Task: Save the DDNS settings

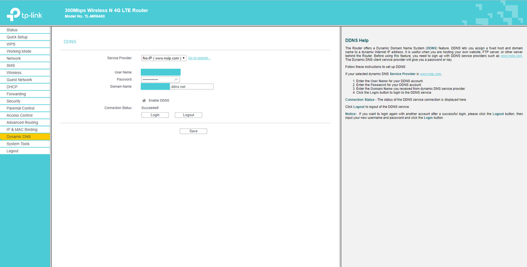Action: [193, 131]
